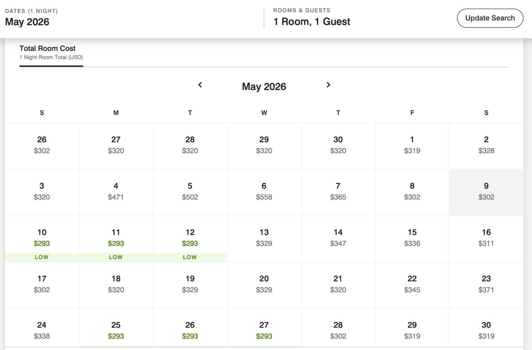Navigate to the previous month
This screenshot has width=532, height=350.
(199, 85)
